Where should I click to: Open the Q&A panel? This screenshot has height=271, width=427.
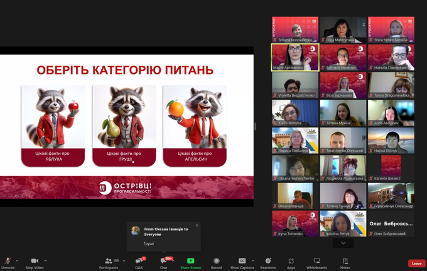(x=139, y=262)
